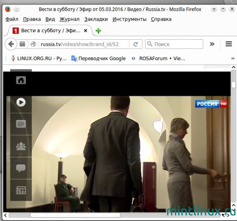Click the home icon in video player

[x=21, y=80]
